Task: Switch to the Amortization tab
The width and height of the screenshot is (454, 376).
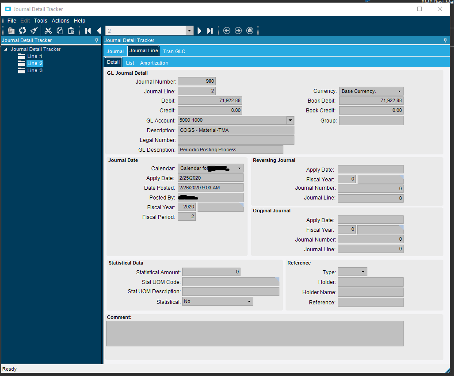Action: (x=154, y=63)
